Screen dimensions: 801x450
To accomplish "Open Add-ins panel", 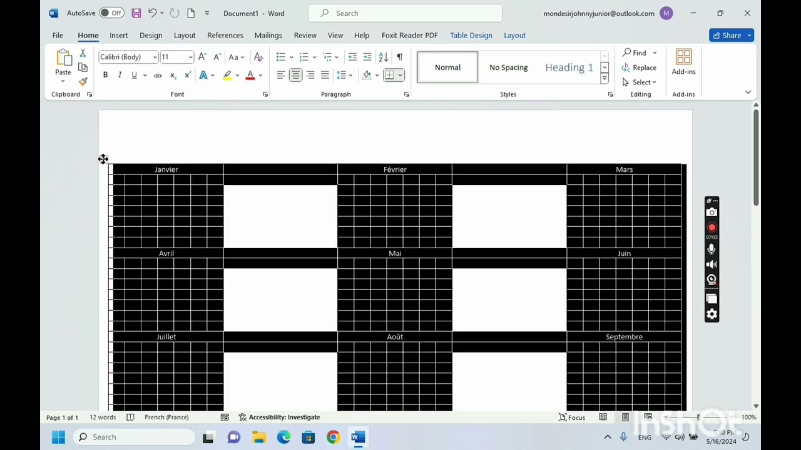I will click(683, 62).
